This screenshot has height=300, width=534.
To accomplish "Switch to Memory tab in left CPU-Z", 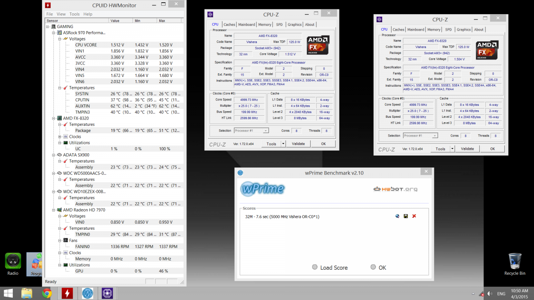I will click(x=264, y=25).
